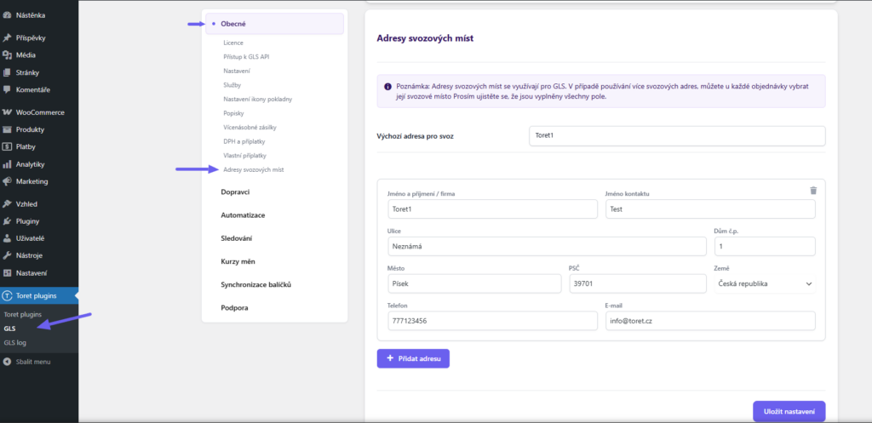872x423 pixels.
Task: Save with the Uložit nastavení button
Action: 789,412
